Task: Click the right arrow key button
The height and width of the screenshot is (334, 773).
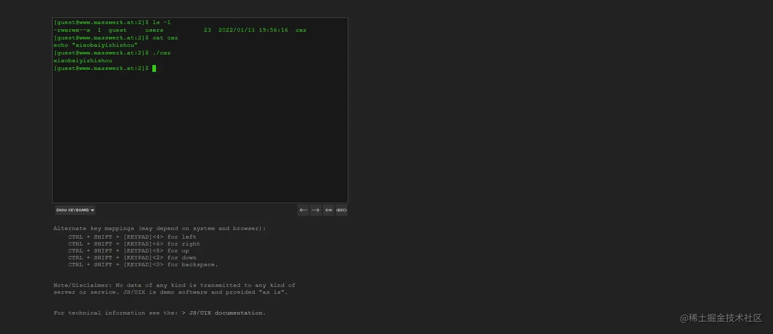Action: [x=316, y=210]
